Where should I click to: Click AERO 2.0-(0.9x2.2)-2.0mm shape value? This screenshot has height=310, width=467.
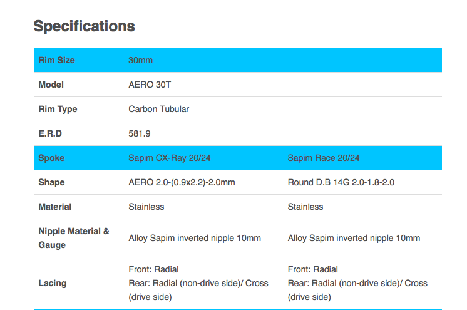(182, 182)
